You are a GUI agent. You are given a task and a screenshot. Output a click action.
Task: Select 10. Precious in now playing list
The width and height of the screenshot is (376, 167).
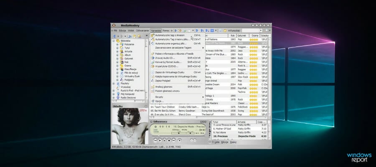coord(239,136)
